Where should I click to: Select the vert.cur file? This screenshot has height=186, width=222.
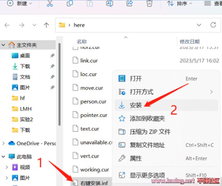coord(90,156)
